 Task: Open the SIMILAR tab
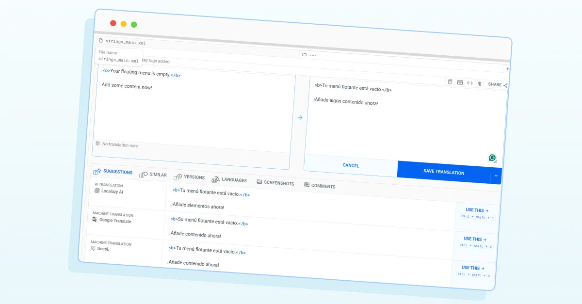pyautogui.click(x=153, y=175)
